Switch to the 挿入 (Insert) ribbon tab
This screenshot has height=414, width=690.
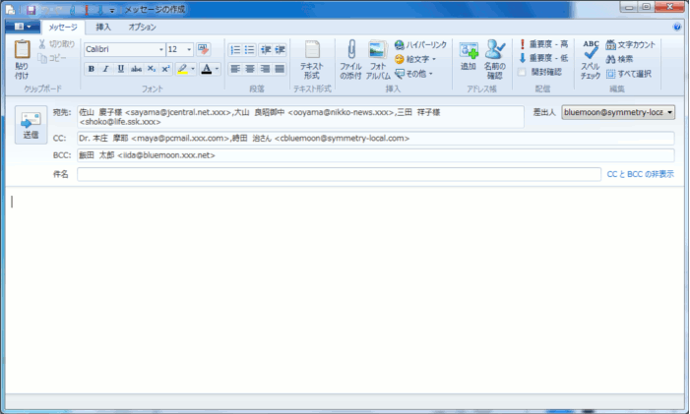tap(103, 27)
